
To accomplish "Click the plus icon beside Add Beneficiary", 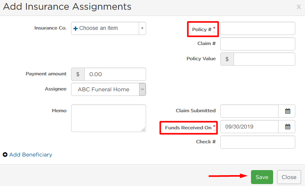I will 5,155.
